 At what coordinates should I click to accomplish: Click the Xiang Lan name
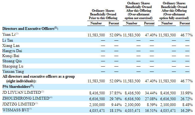point(11,46)
